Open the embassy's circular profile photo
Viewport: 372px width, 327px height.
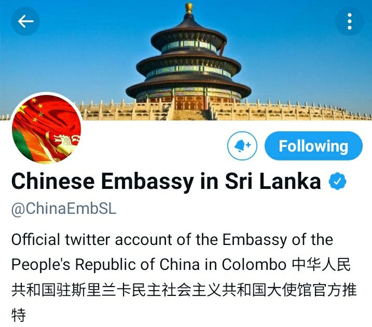47,128
